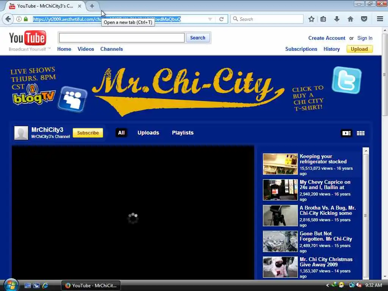This screenshot has width=388, height=291.
Task: Open site information icon in address bar
Action: (x=19, y=19)
